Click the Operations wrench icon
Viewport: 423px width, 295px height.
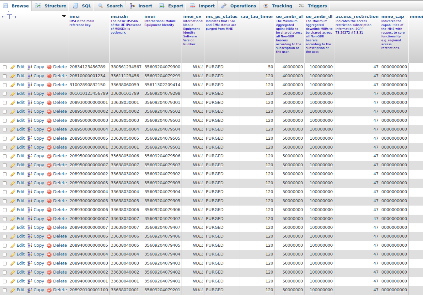coord(224,6)
